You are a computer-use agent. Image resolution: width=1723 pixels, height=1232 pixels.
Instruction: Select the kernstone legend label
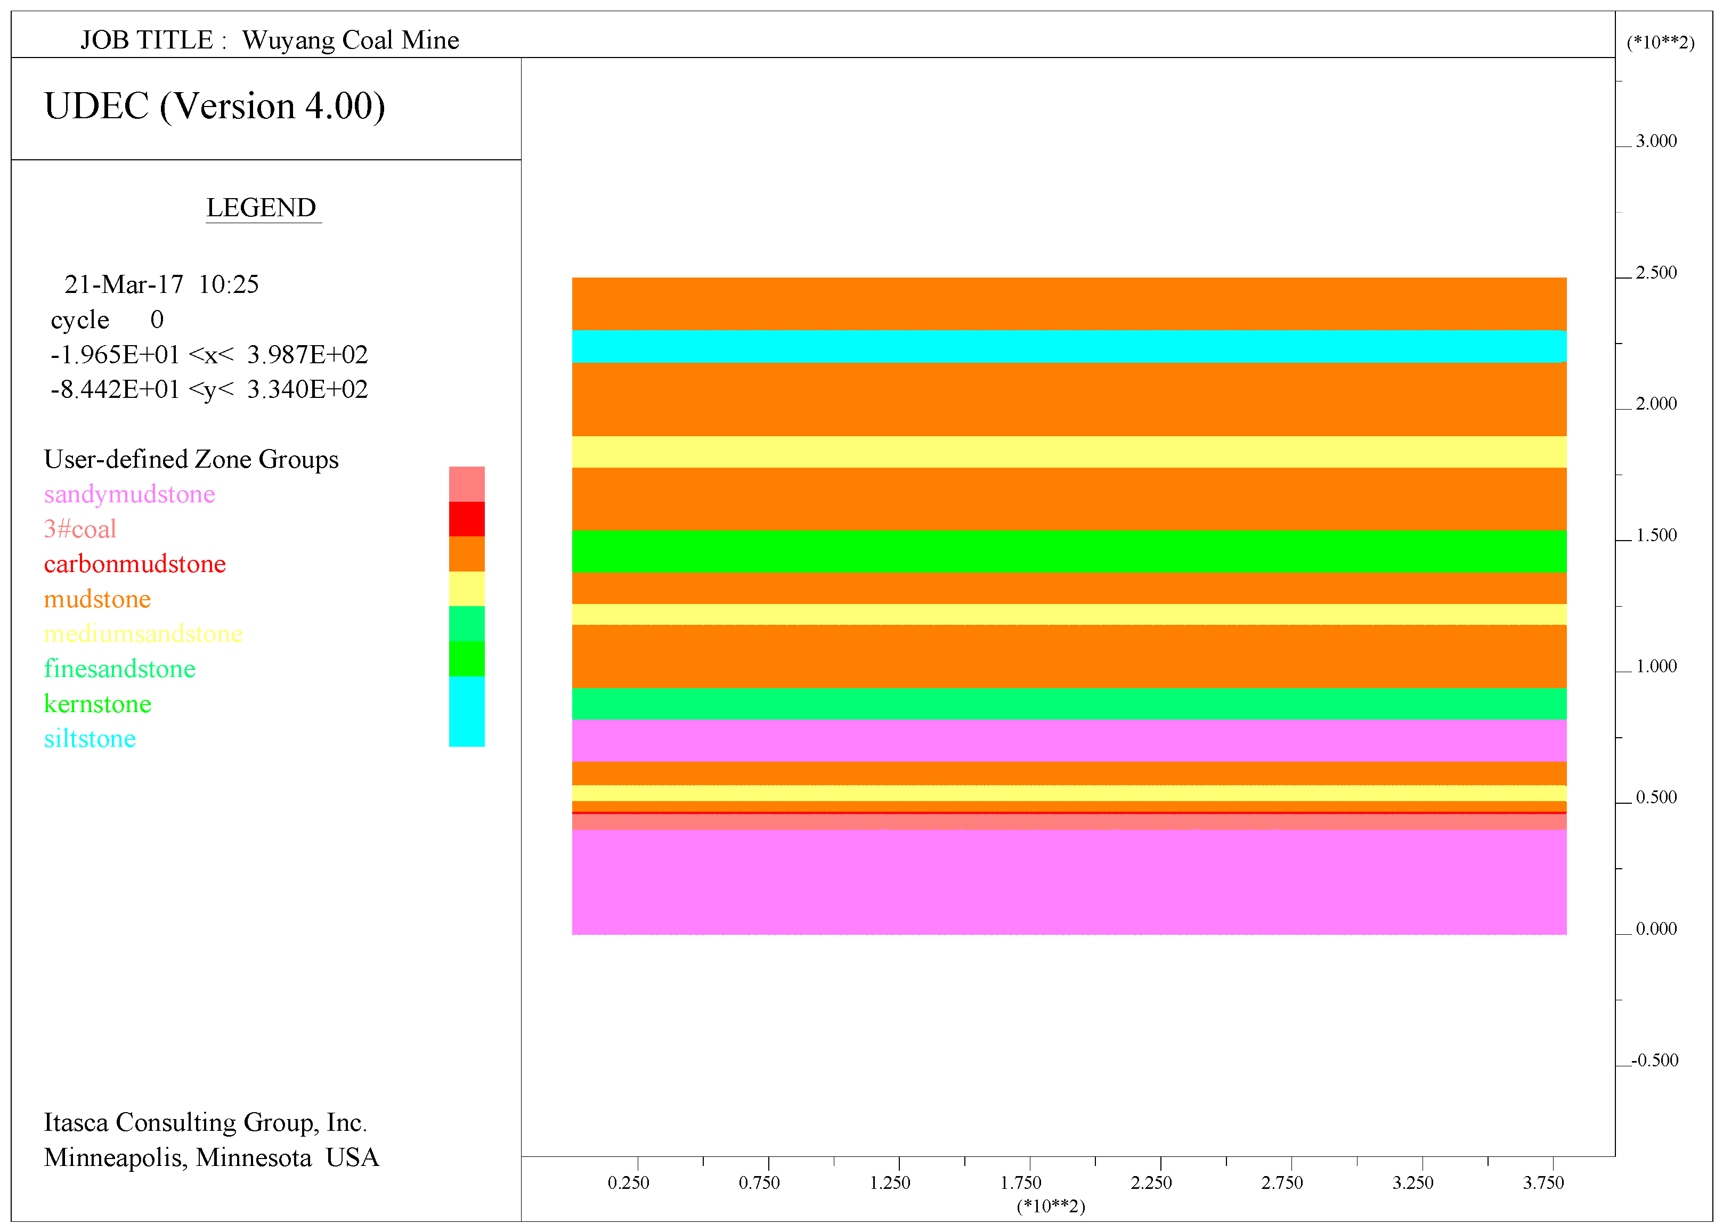(98, 704)
